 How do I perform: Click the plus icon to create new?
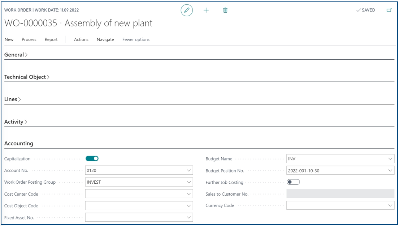206,10
